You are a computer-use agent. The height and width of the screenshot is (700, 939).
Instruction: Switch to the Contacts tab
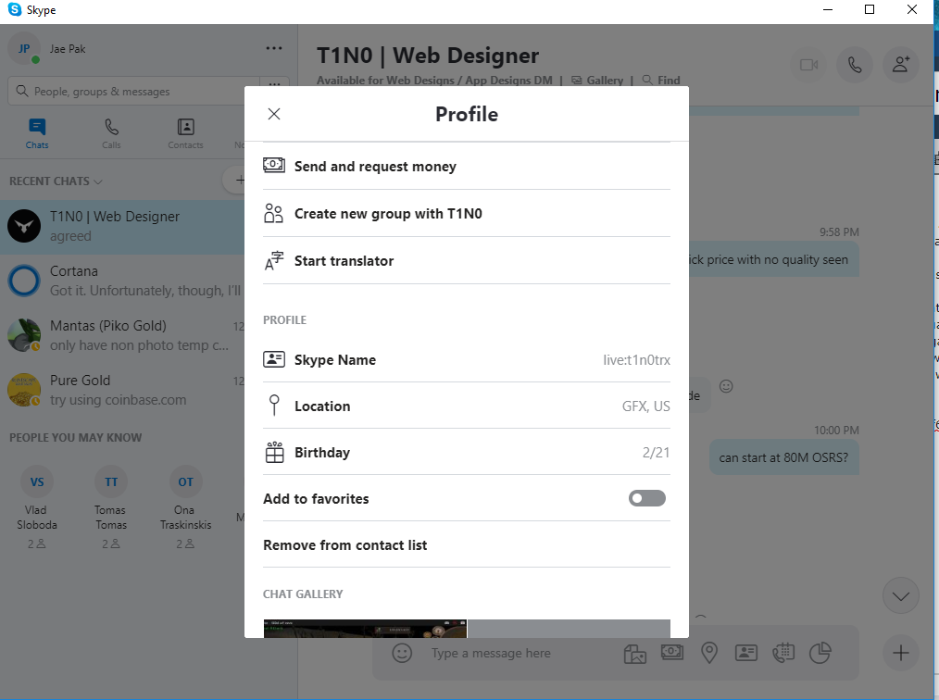click(x=185, y=133)
